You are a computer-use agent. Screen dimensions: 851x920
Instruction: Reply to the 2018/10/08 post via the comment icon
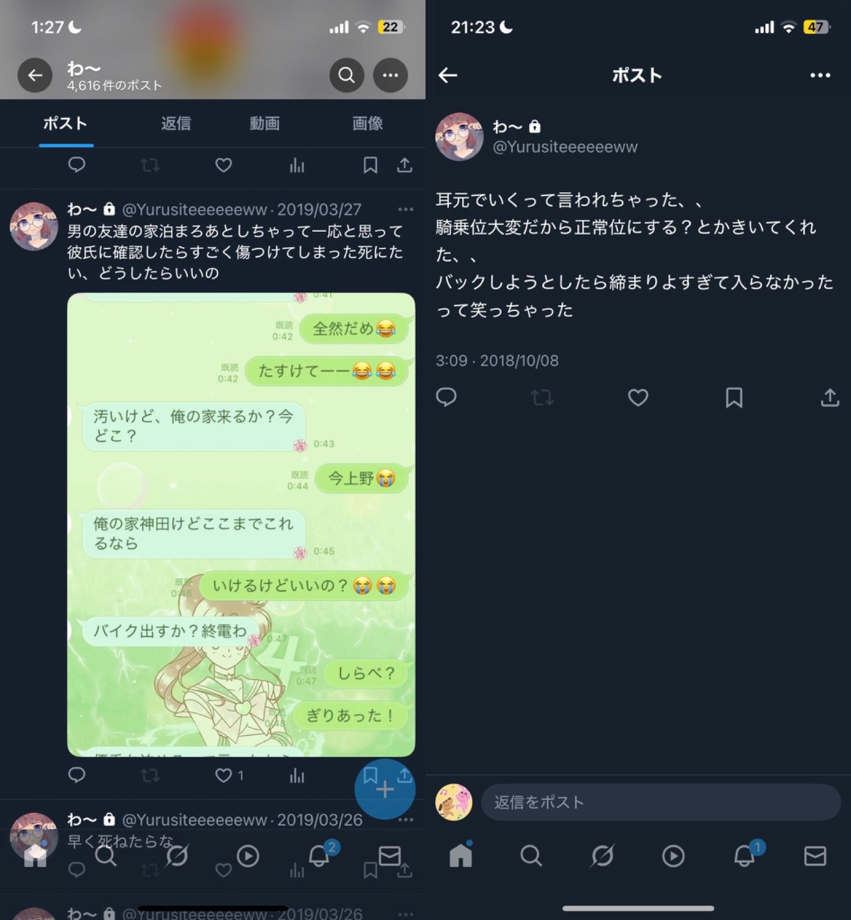coord(446,397)
